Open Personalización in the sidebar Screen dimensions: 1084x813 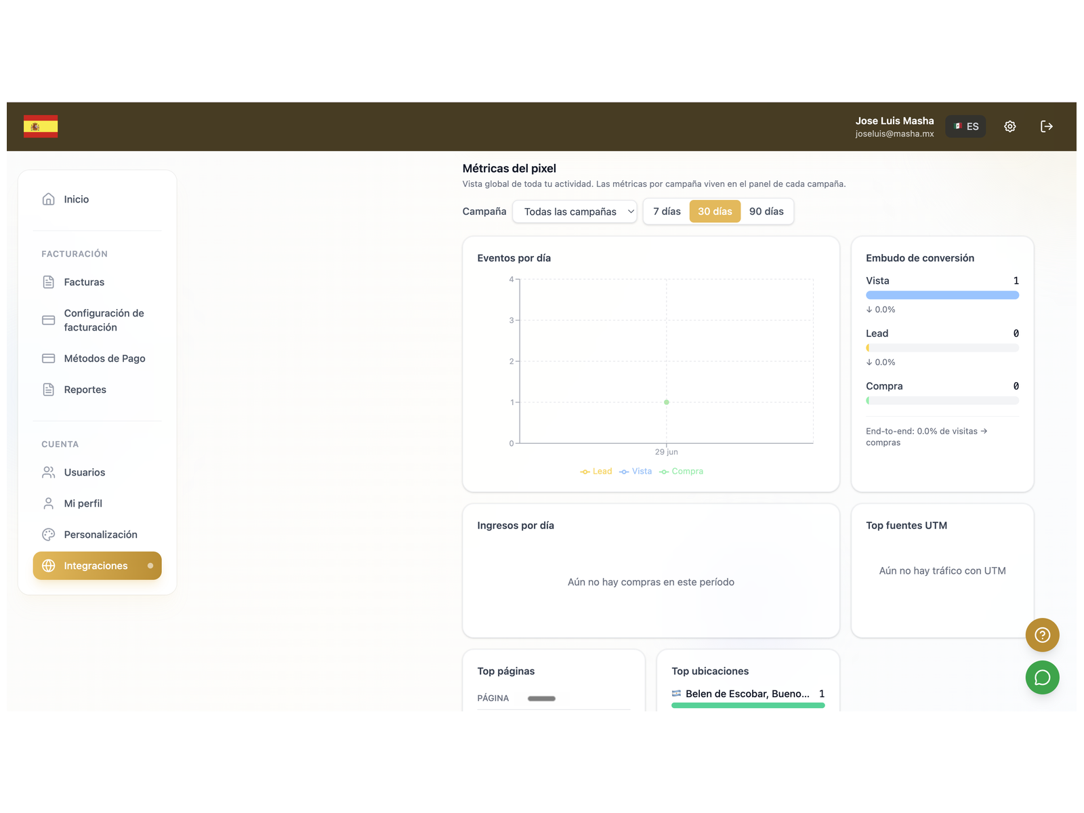pyautogui.click(x=97, y=535)
